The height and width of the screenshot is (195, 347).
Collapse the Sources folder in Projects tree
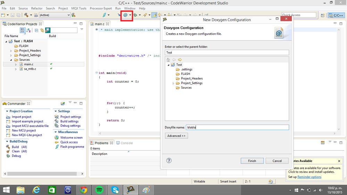(11, 60)
